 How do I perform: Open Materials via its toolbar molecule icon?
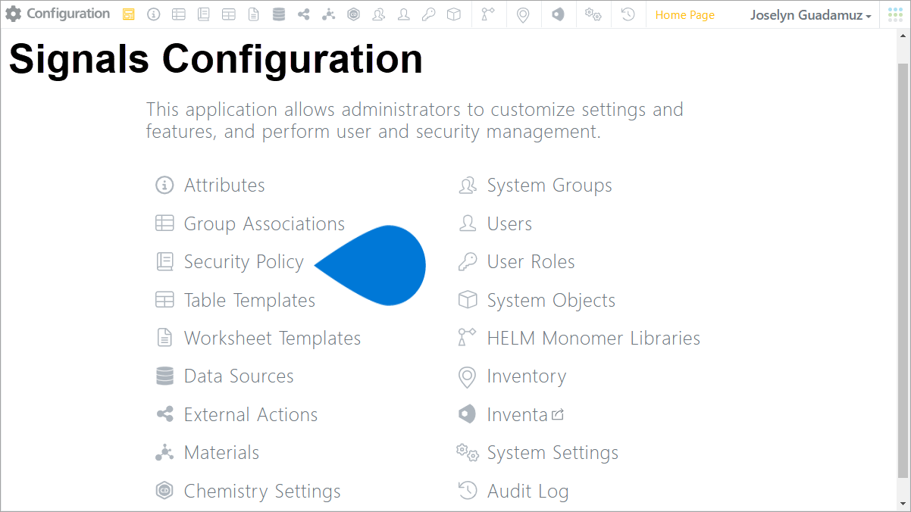[328, 14]
